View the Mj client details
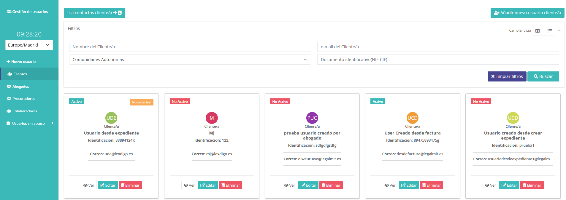 [x=189, y=185]
